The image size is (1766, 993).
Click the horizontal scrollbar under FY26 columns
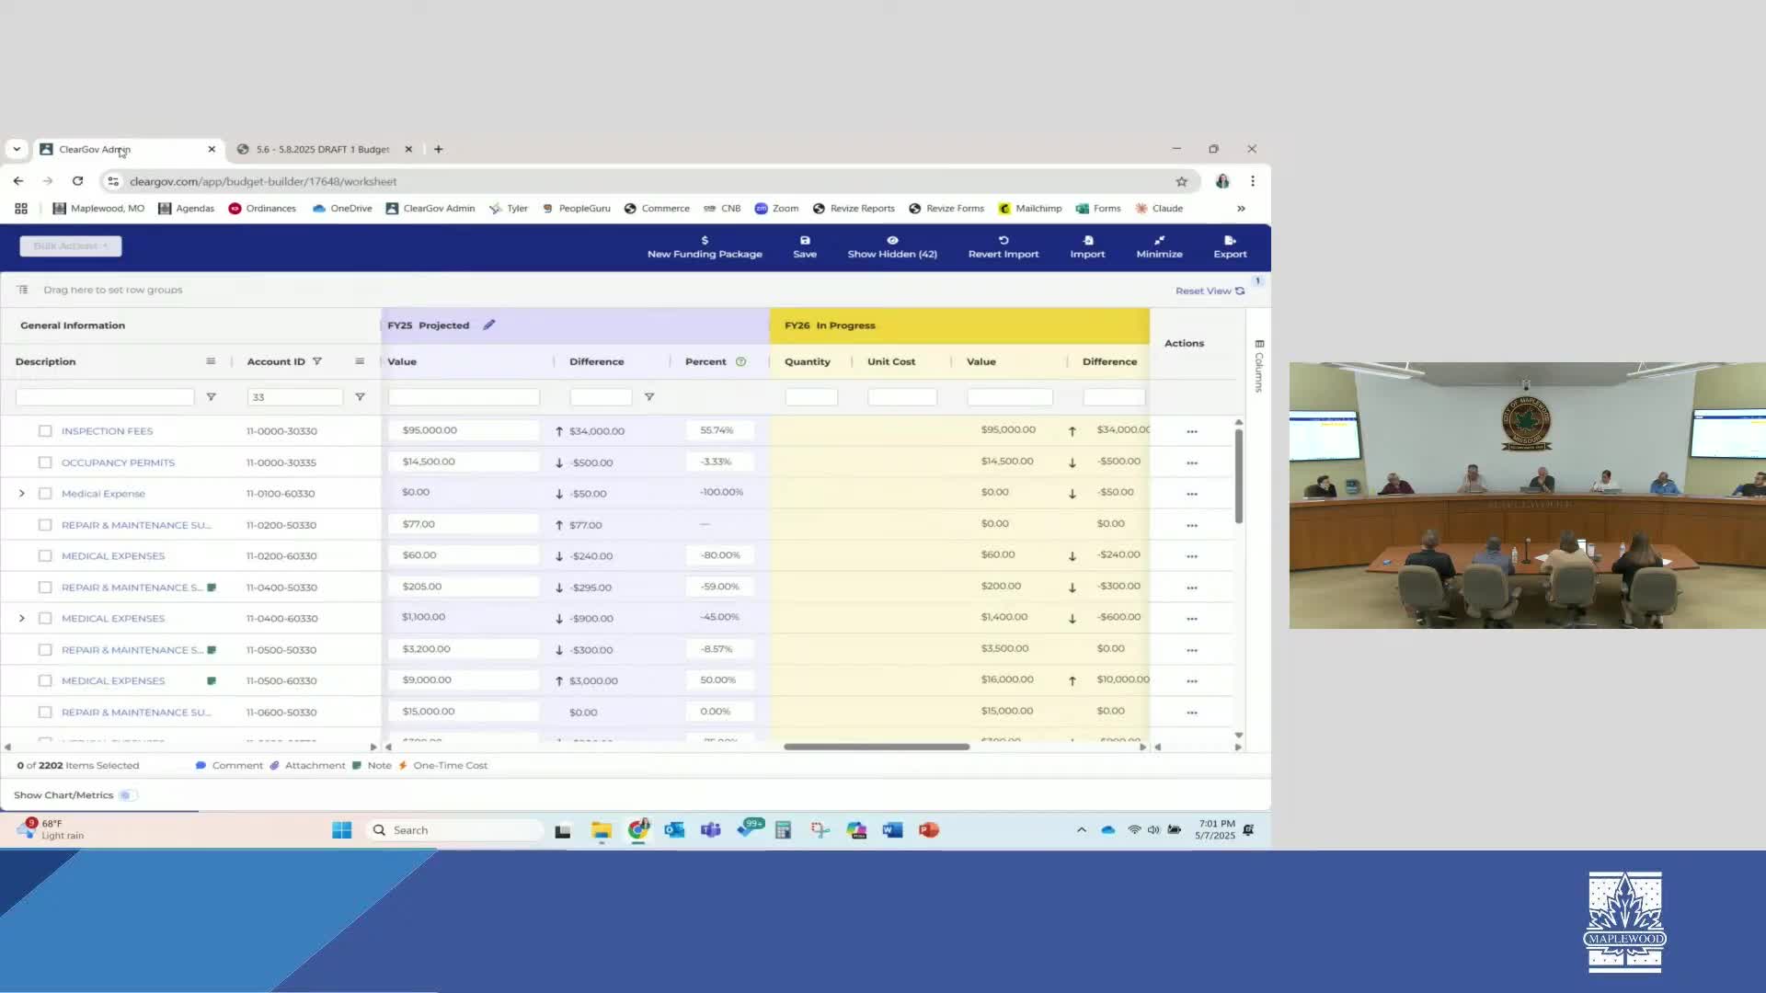point(876,747)
